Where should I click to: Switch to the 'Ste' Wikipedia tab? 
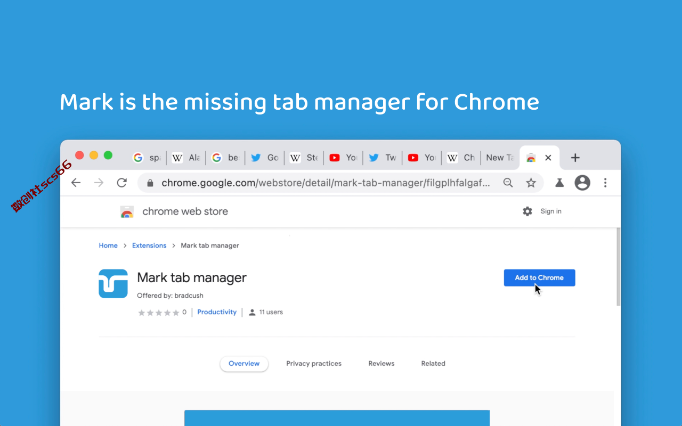[x=304, y=158]
